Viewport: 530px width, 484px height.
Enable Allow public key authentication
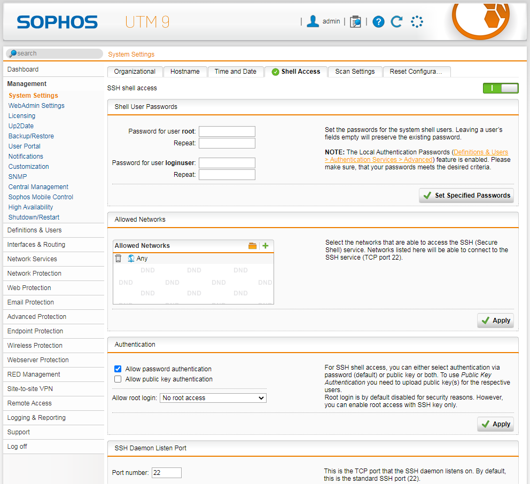point(118,379)
